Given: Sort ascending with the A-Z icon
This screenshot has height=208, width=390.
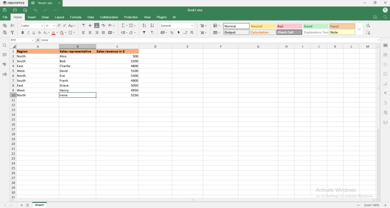Looking at the screenshot, I should coord(144,25).
